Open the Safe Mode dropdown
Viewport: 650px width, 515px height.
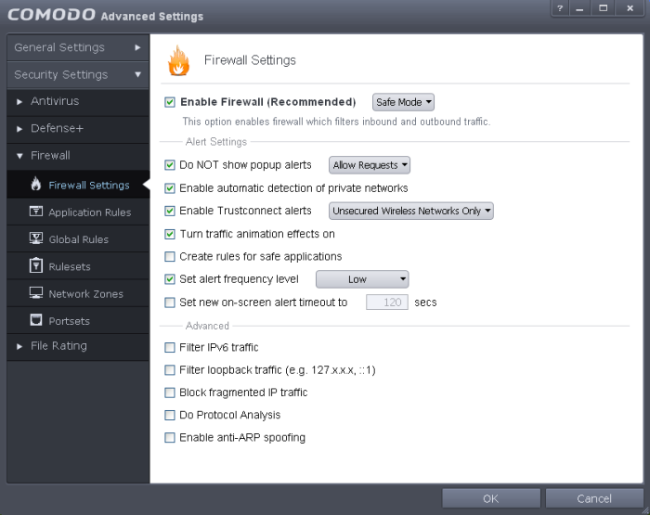click(403, 102)
